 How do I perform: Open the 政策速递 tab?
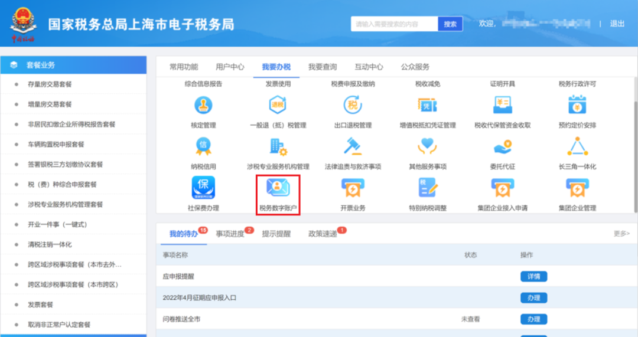pos(324,234)
